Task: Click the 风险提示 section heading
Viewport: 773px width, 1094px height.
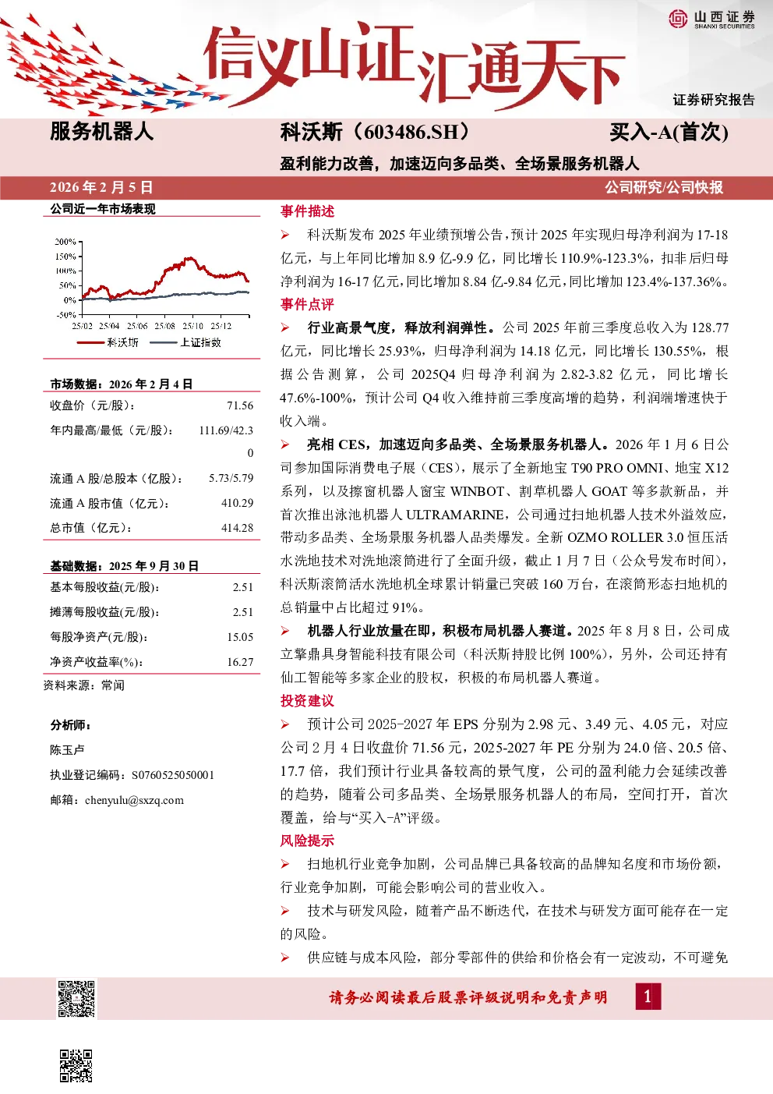Action: [x=307, y=841]
